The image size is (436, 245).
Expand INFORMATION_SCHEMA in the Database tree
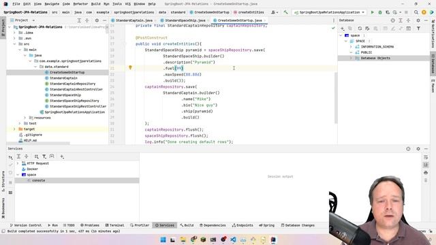click(x=351, y=47)
